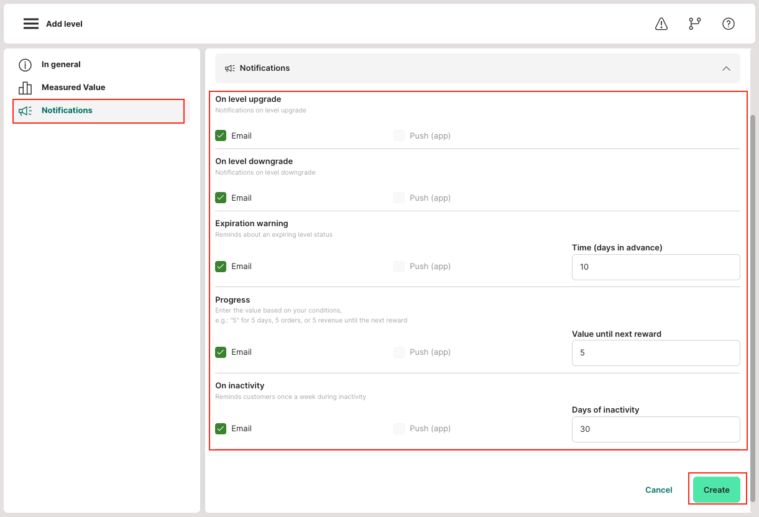Click the Days of inactivity input
Viewport: 759px width, 517px height.
click(x=656, y=429)
